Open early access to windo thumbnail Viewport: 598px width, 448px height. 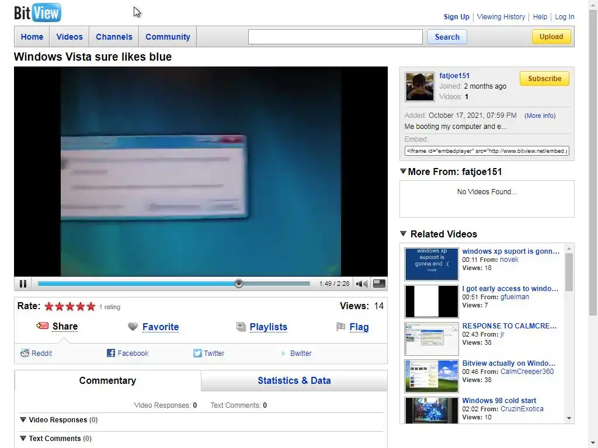click(432, 302)
